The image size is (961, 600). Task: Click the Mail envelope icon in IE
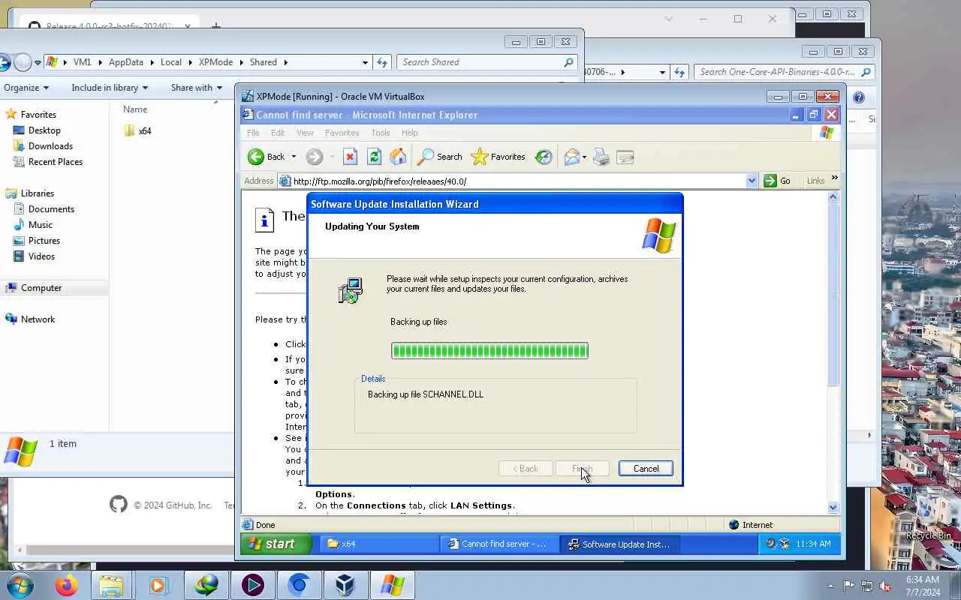pyautogui.click(x=572, y=157)
